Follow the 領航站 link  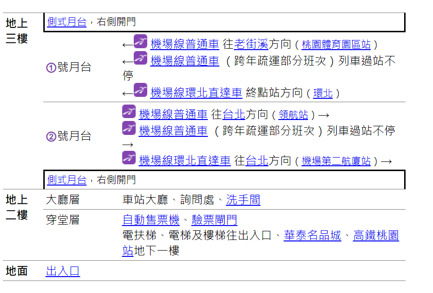click(x=293, y=115)
